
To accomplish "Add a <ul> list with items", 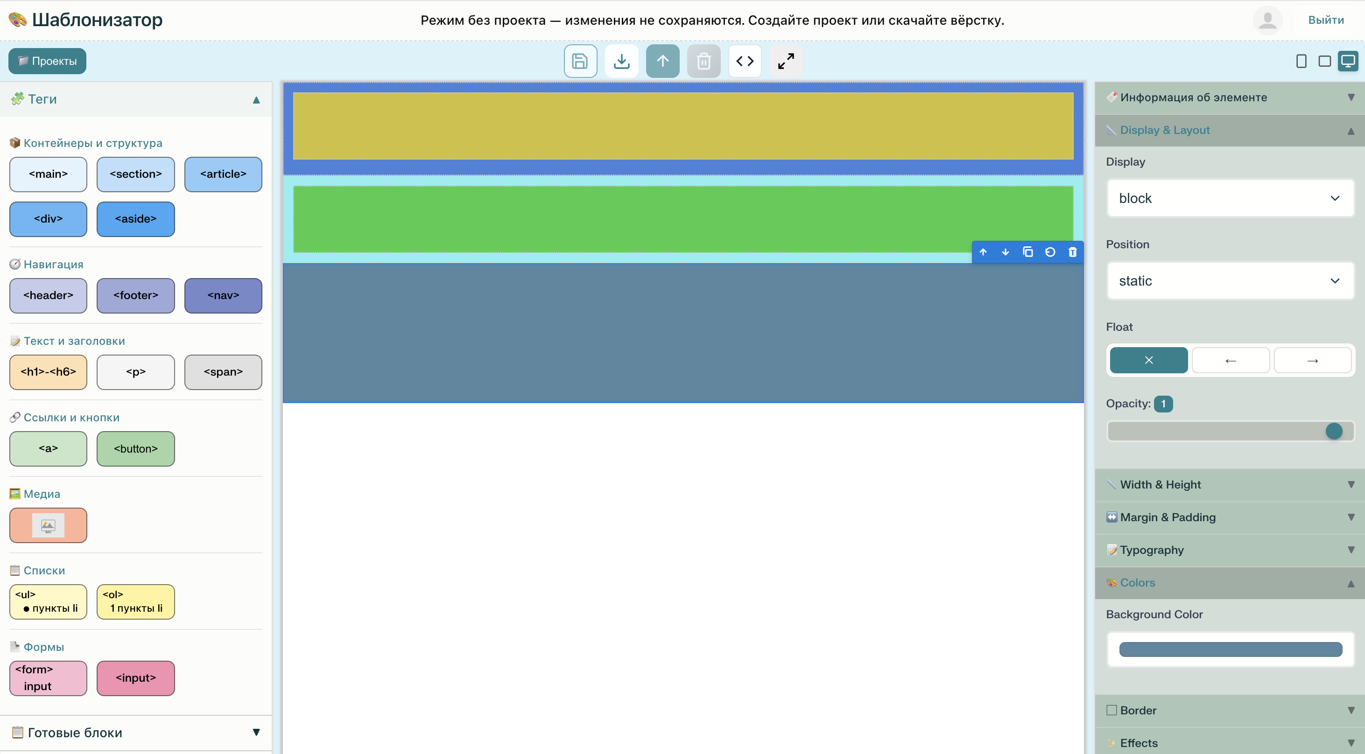I will (48, 601).
